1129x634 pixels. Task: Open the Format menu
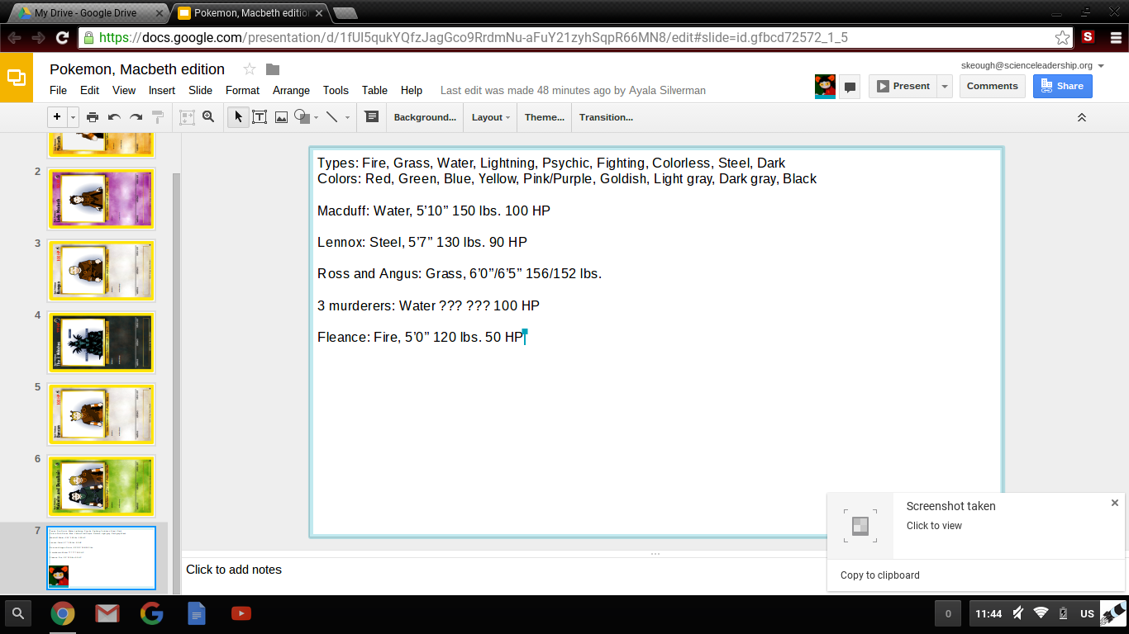tap(242, 90)
